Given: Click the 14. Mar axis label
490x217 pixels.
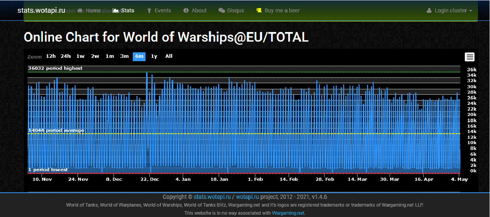Looking at the screenshot, I should click(x=357, y=179).
